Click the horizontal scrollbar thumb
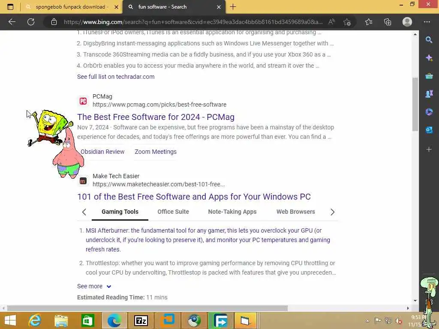 pos(147,308)
